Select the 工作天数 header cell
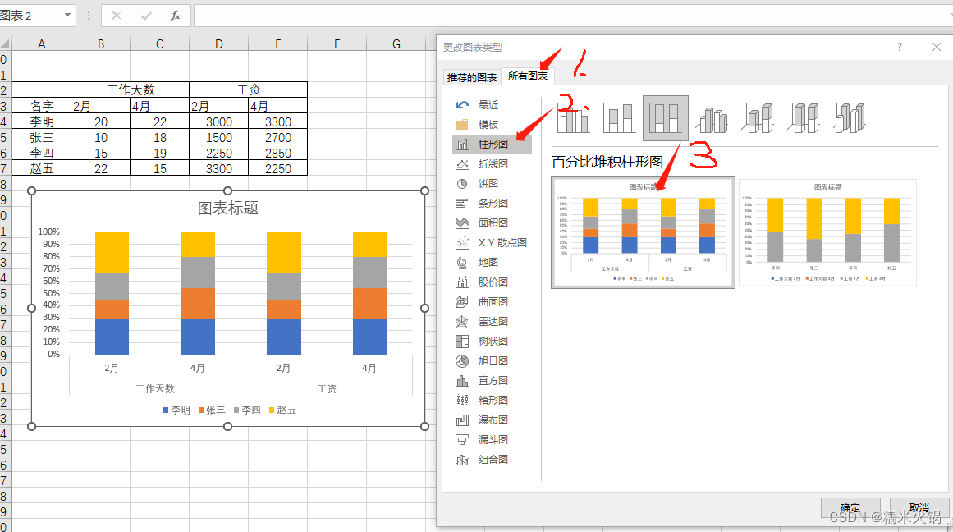953x532 pixels. pyautogui.click(x=130, y=90)
